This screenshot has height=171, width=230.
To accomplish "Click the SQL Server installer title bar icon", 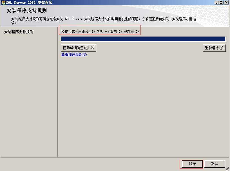I will coord(3,3).
